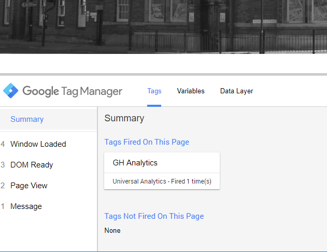This screenshot has width=327, height=252.
Task: Click the 'Tags Not Fired On This Page' heading
Action: pyautogui.click(x=154, y=216)
